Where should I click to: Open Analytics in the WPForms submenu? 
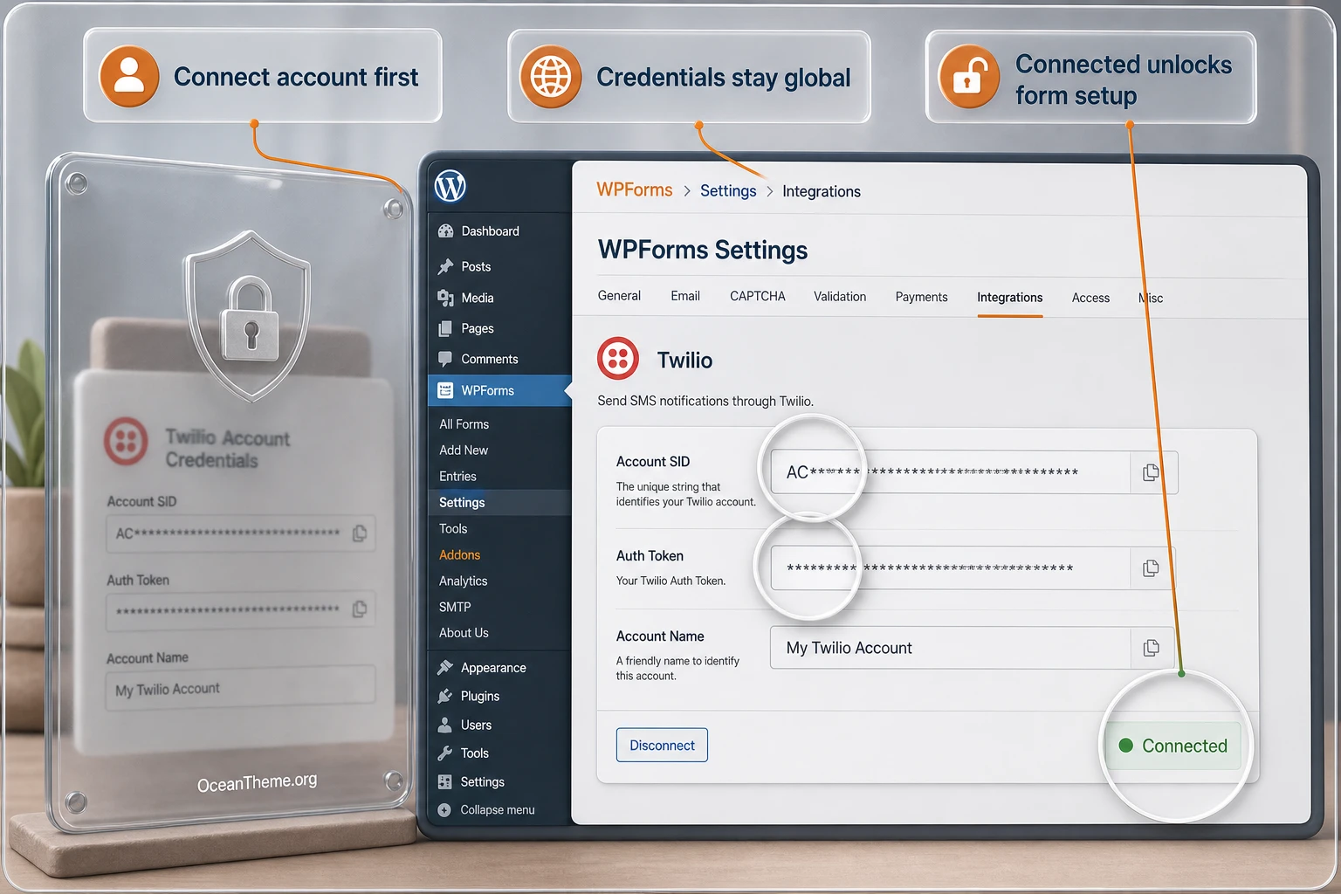click(463, 581)
